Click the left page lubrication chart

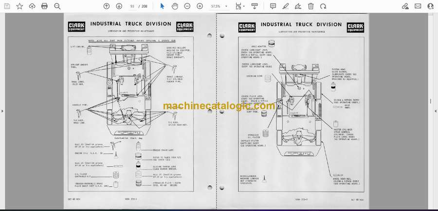[x=131, y=114]
